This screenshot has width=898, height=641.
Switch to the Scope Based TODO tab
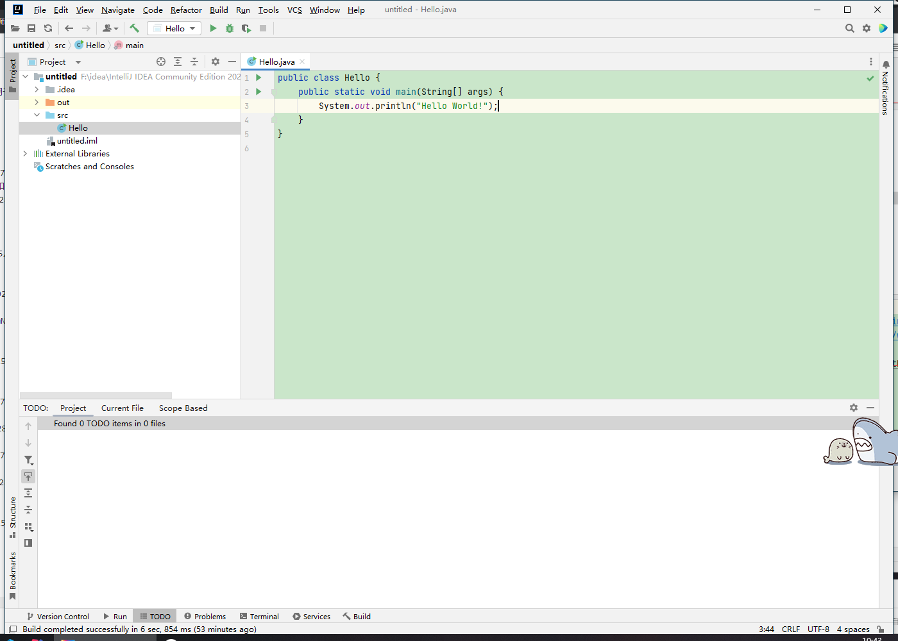(183, 408)
